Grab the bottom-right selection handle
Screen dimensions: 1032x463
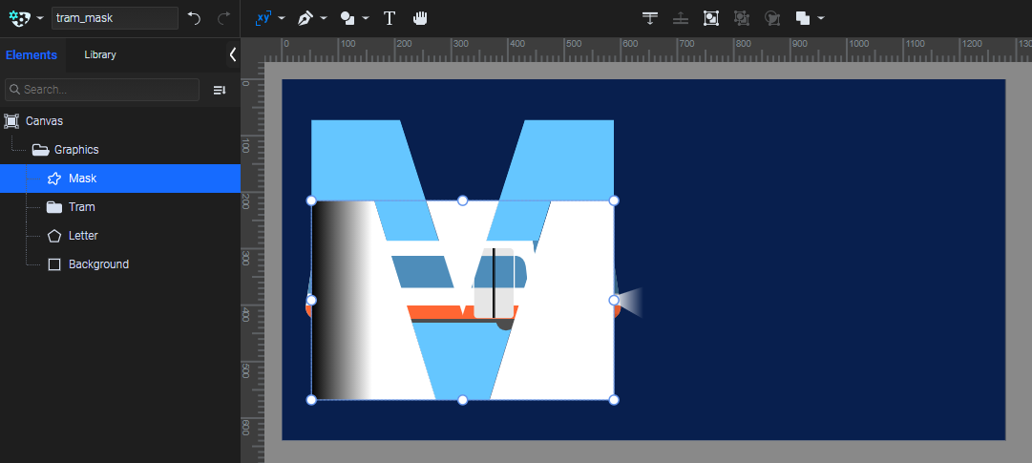click(614, 400)
